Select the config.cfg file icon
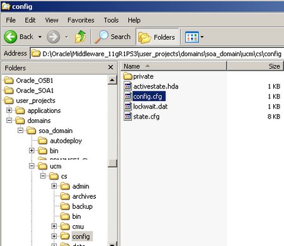 (127, 96)
